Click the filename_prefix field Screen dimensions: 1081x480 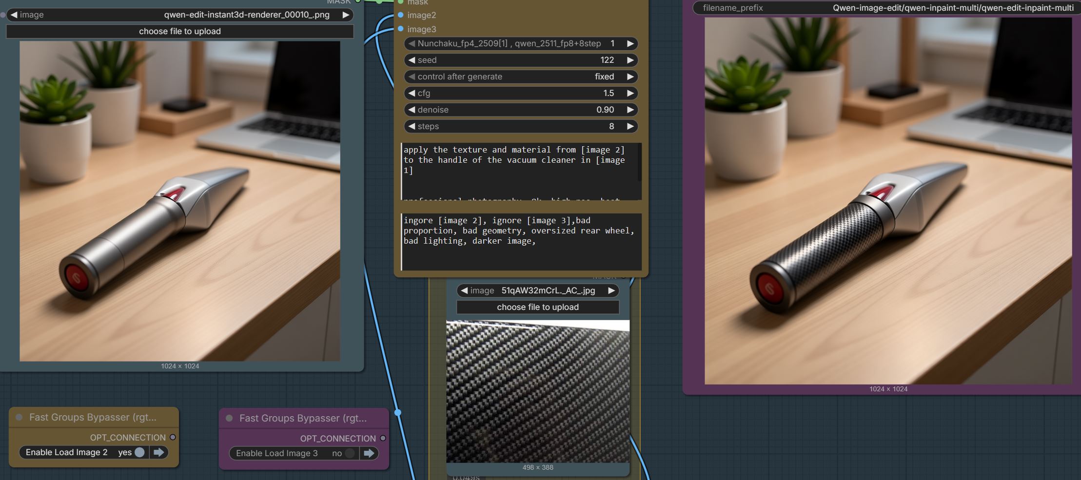pyautogui.click(x=886, y=8)
